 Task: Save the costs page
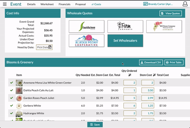(95, 125)
